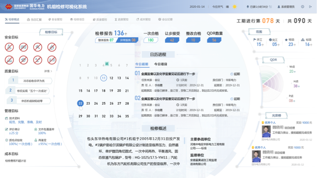
Task: Open the recording list icon beside timer
Action: tap(270, 7)
